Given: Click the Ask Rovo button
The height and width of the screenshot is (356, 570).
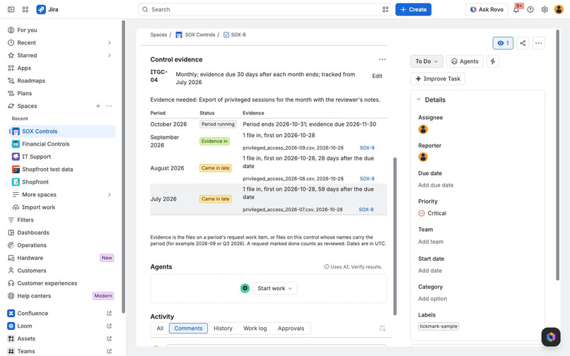Looking at the screenshot, I should (x=487, y=9).
